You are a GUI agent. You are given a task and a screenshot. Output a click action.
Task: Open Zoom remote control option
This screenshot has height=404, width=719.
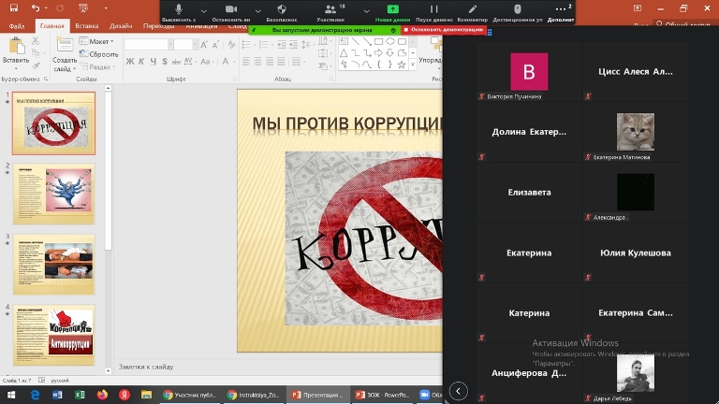[x=519, y=10]
